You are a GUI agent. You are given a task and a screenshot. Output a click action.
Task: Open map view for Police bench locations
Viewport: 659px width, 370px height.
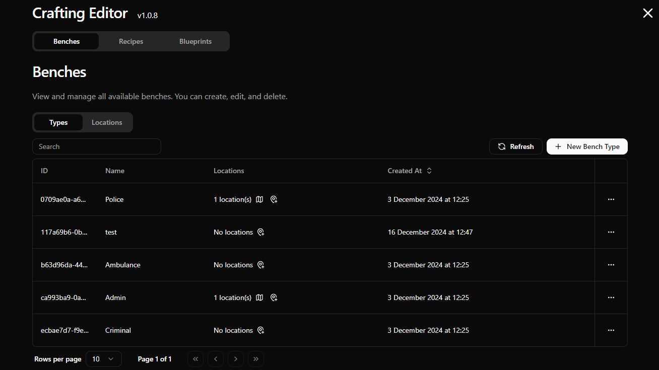pos(259,199)
